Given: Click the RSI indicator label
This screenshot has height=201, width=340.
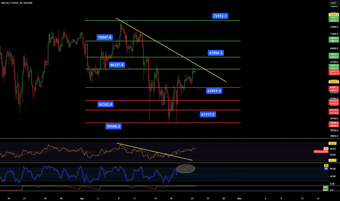Looking at the screenshot, I should click(x=326, y=149).
